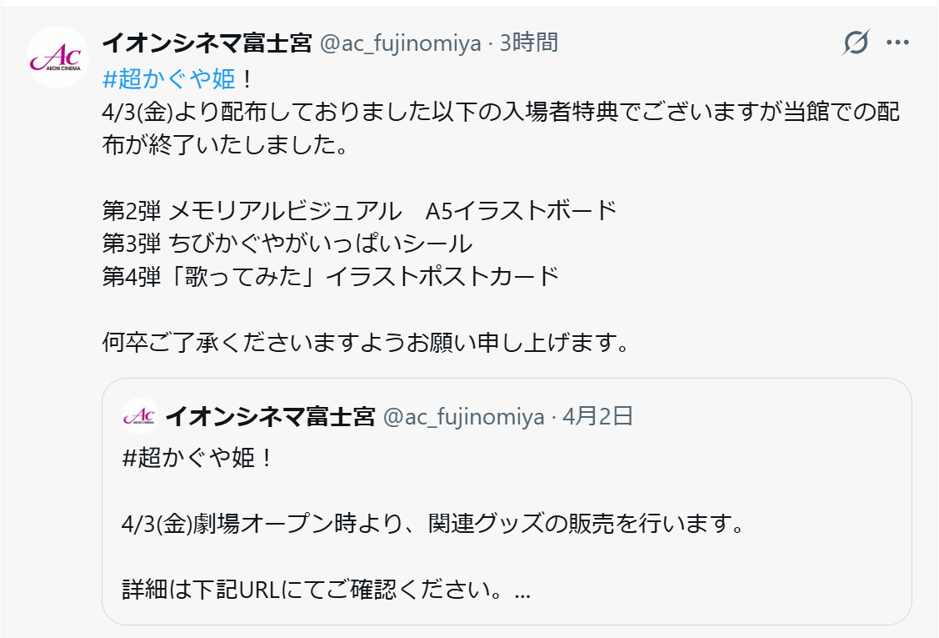Open the Grok explain-post icon

tap(856, 43)
